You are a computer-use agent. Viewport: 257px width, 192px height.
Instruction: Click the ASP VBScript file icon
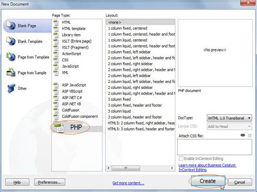coord(56,92)
